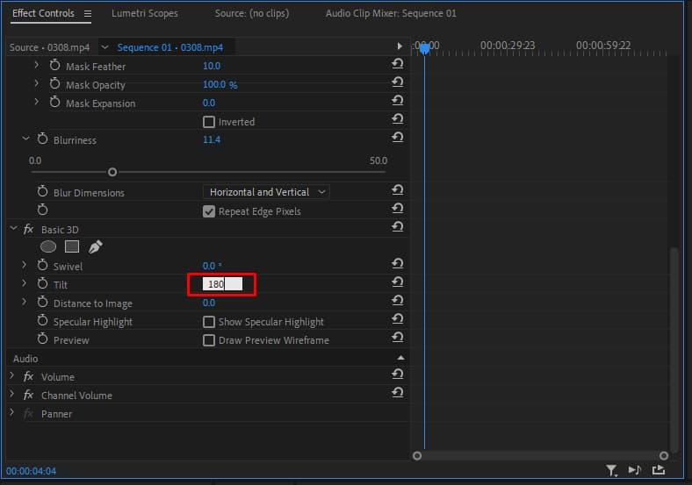
Task: Reset the Tilt parameter
Action: point(398,282)
